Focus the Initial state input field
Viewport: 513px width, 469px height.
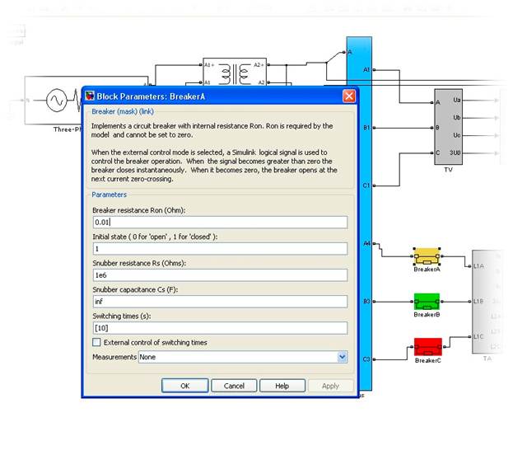[x=220, y=249]
